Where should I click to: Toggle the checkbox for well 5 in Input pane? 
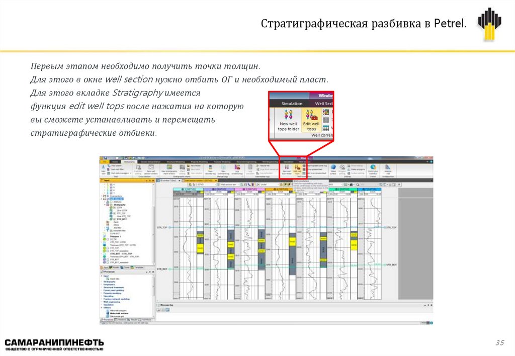[x=111, y=187]
